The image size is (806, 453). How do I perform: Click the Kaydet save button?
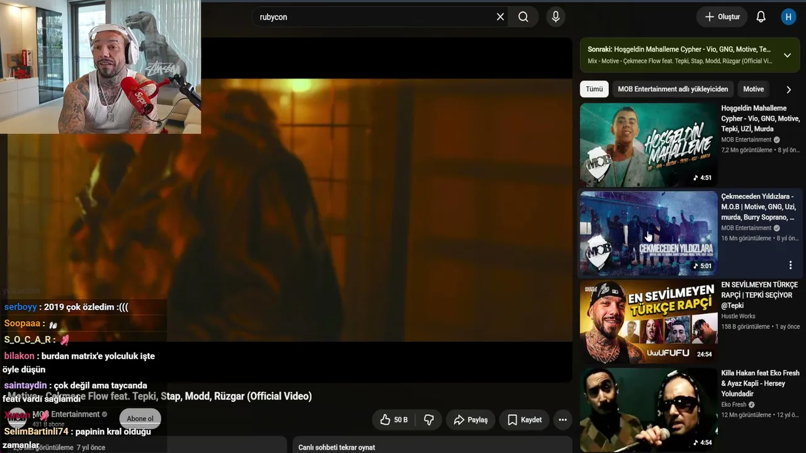[x=525, y=420]
